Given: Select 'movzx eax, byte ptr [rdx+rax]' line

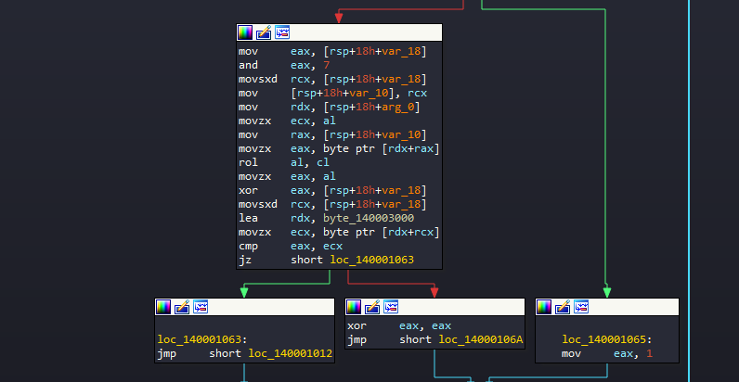Looking at the screenshot, I should (339, 148).
